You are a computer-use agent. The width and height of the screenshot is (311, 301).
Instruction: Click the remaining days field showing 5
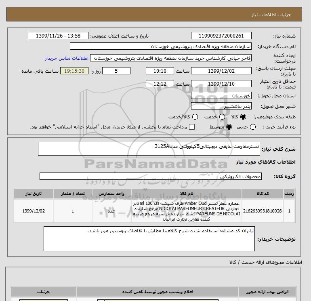(116, 71)
